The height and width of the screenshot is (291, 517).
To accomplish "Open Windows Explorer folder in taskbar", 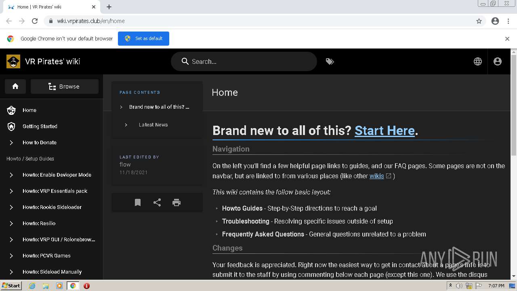I will tap(46, 286).
